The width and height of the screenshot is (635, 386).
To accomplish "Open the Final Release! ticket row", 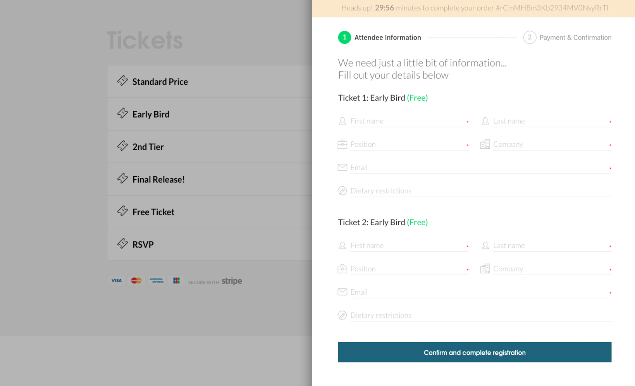I will (209, 179).
